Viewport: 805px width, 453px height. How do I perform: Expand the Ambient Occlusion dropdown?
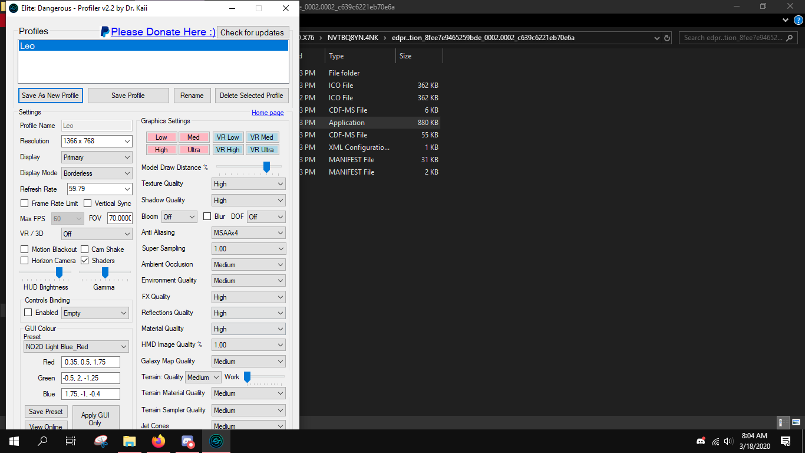pyautogui.click(x=248, y=265)
